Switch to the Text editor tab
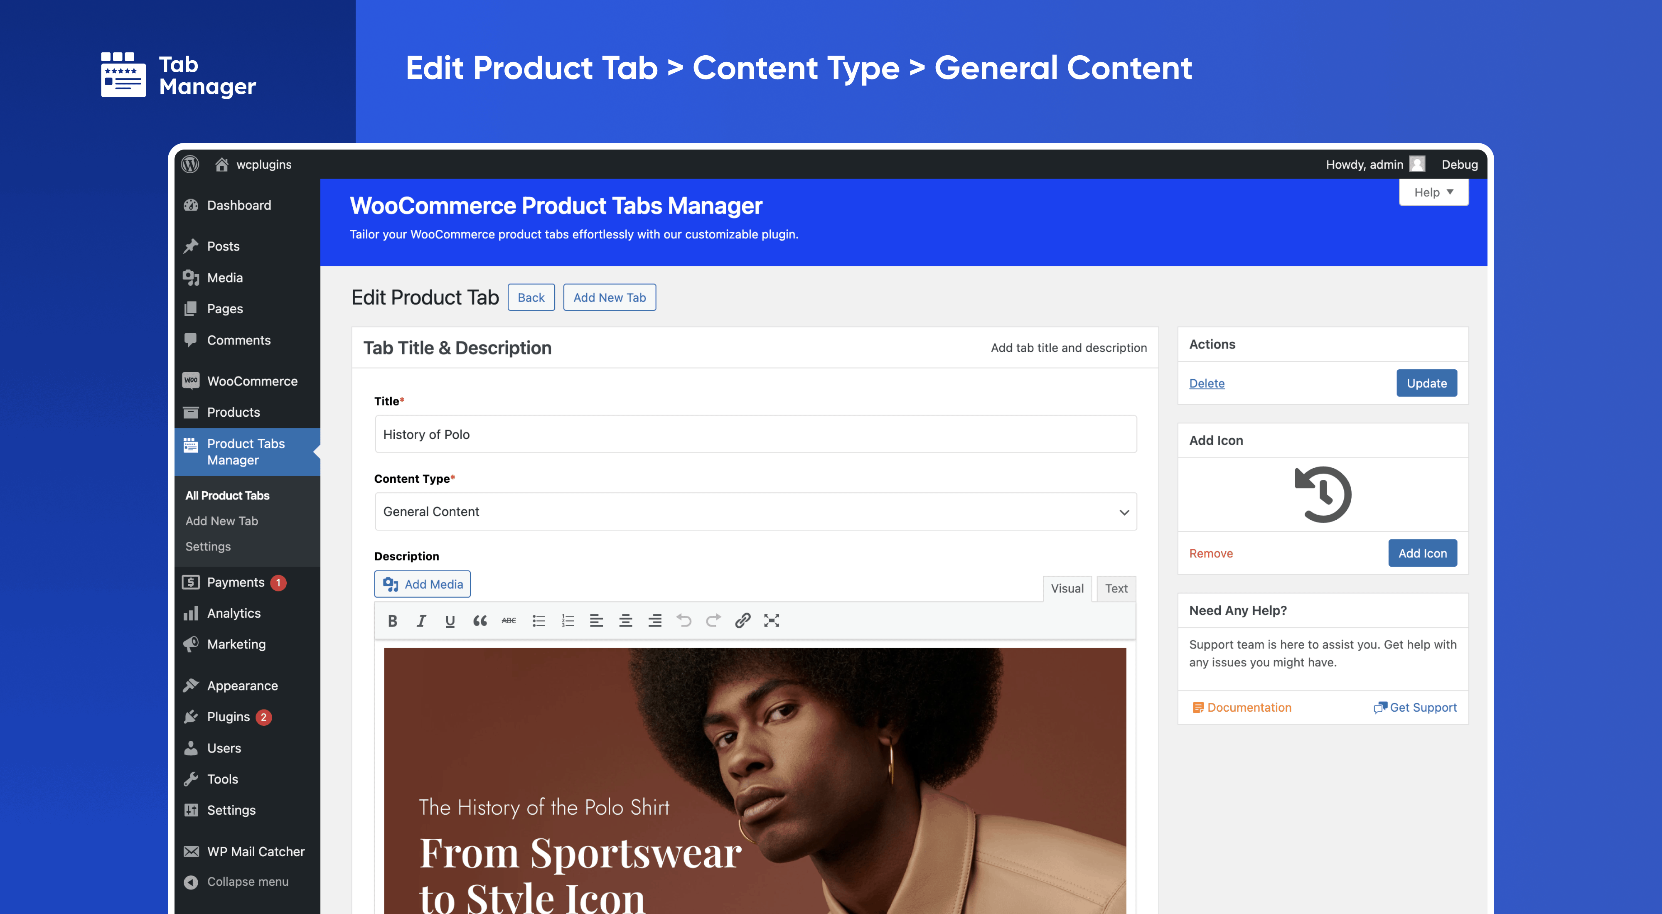 point(1116,588)
